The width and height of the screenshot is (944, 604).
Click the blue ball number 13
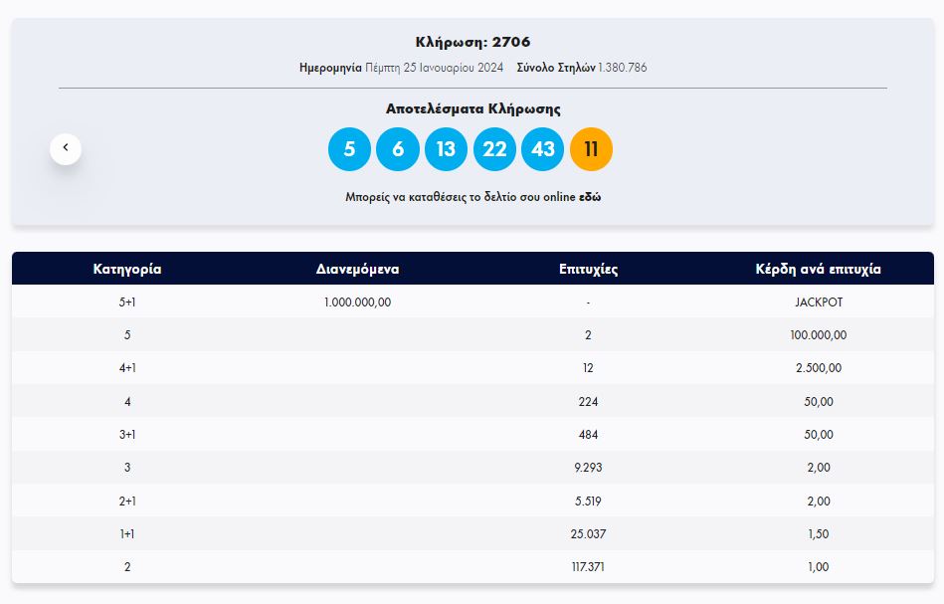446,149
